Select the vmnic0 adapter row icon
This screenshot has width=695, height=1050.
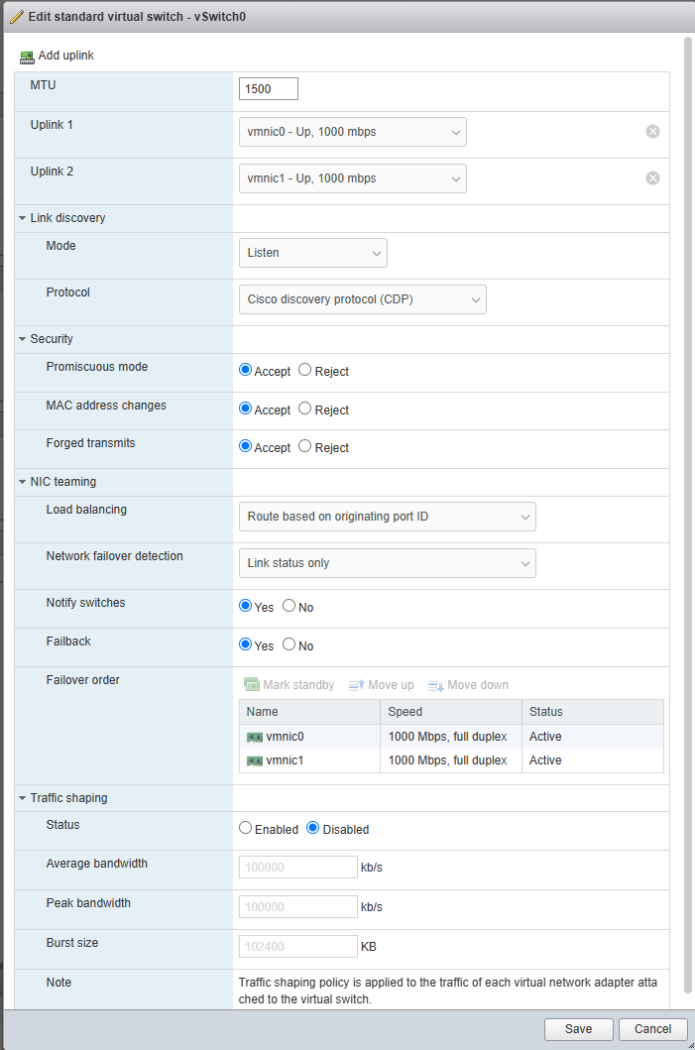pyautogui.click(x=255, y=737)
